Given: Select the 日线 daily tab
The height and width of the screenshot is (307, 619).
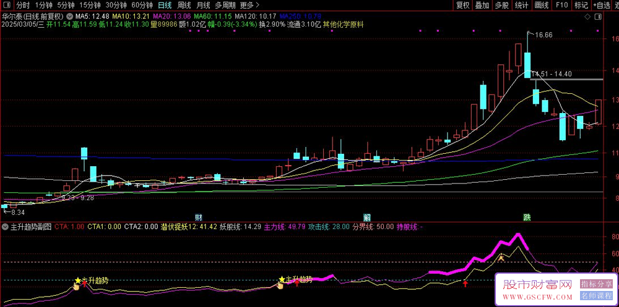Looking at the screenshot, I should pyautogui.click(x=164, y=5).
